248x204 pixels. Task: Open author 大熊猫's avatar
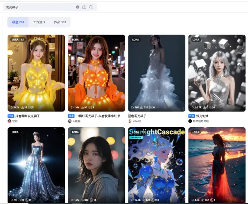[x=70, y=121]
